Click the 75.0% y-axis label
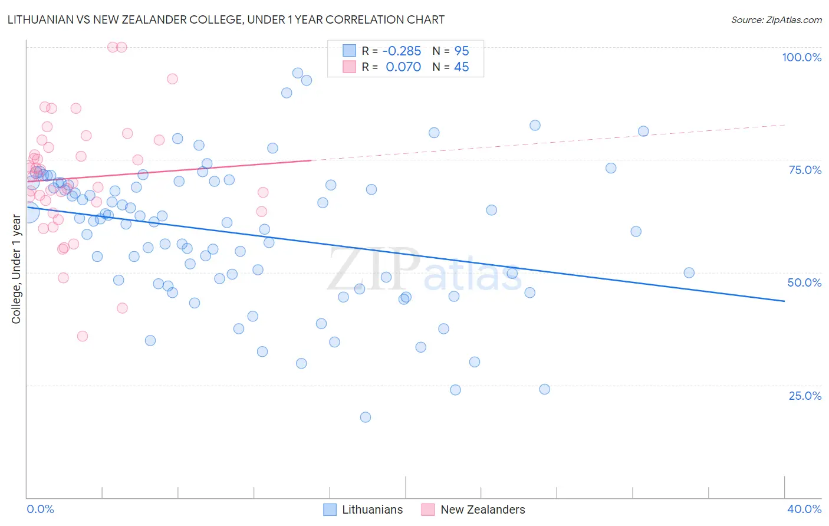This screenshot has width=829, height=526. (805, 170)
